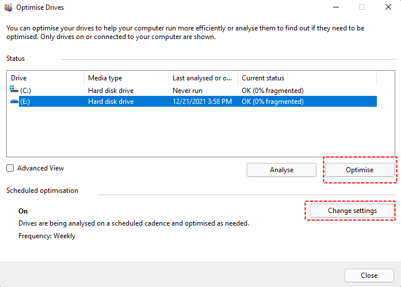The image size is (401, 287).
Task: Minimize the Optimise Drives window
Action: point(335,7)
